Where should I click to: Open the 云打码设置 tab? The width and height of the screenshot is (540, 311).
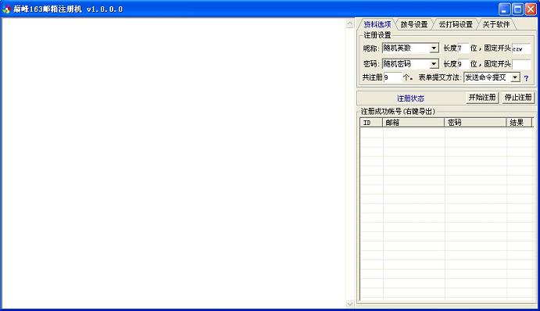[456, 24]
